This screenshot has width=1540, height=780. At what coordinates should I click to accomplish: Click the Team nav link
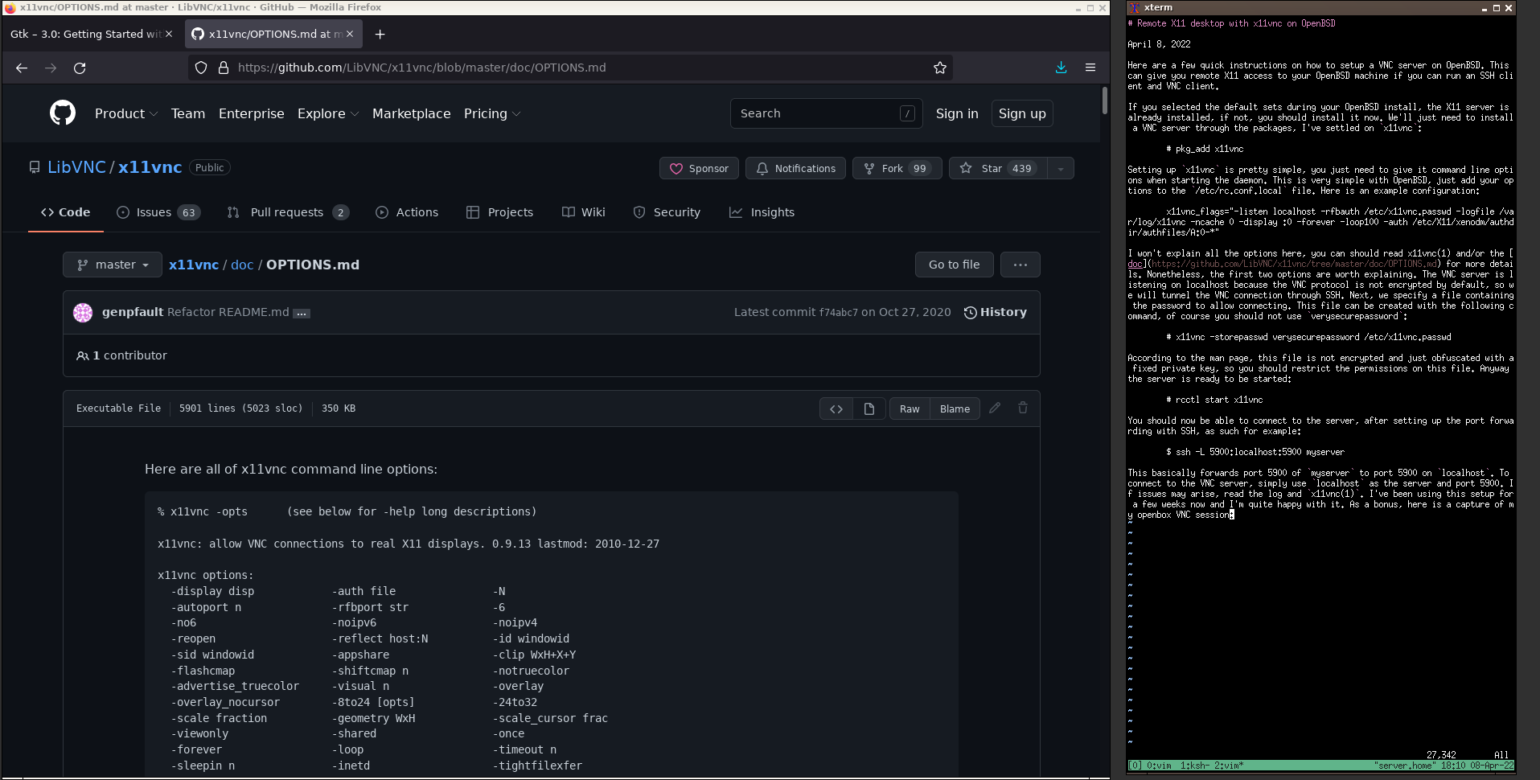click(x=188, y=113)
